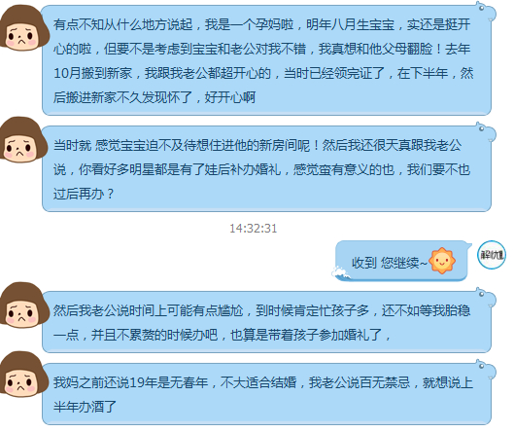Viewport: 514px width, 432px height.
Task: Select the message starting 当时就 感觉宝宝
Action: (266, 168)
